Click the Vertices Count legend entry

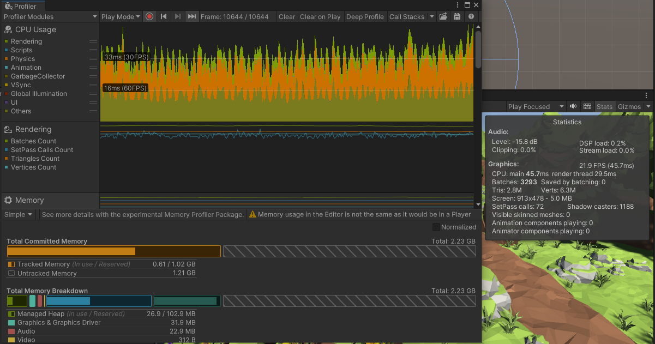pos(30,167)
